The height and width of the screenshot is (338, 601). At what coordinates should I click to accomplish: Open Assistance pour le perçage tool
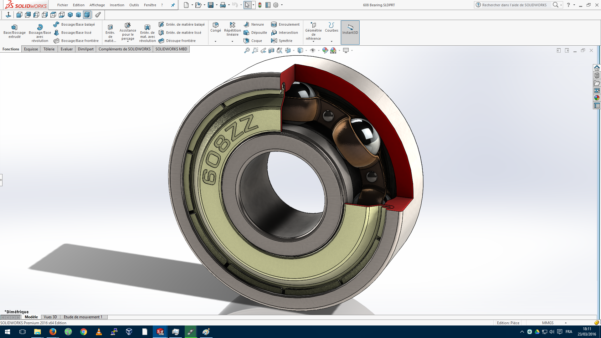(x=128, y=31)
